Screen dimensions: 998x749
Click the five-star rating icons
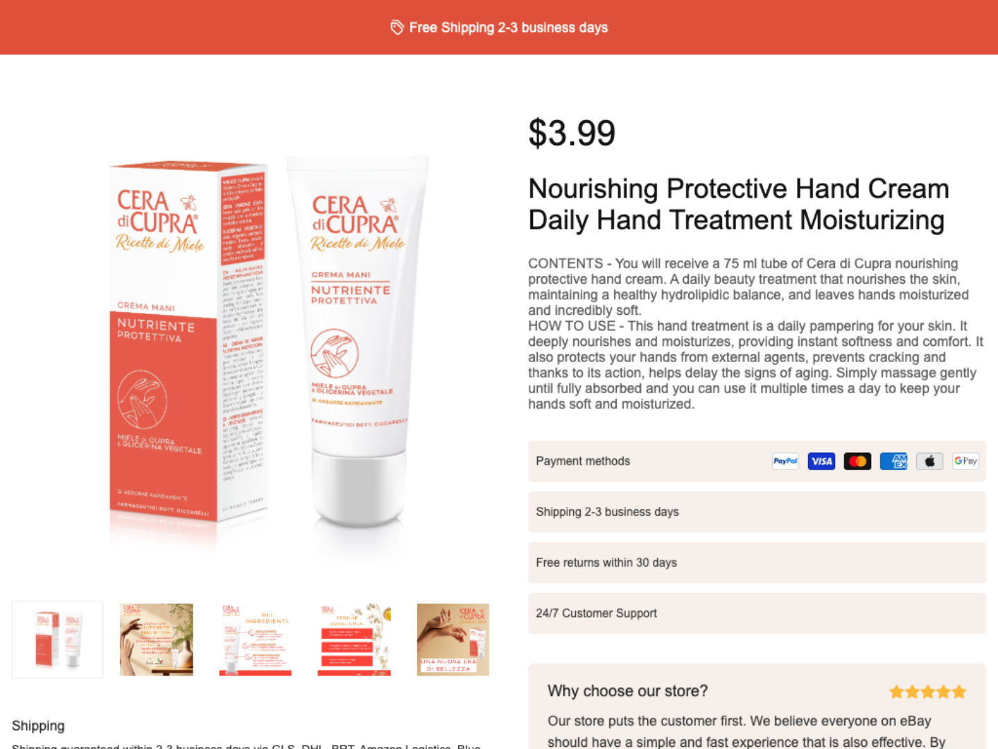click(x=928, y=691)
